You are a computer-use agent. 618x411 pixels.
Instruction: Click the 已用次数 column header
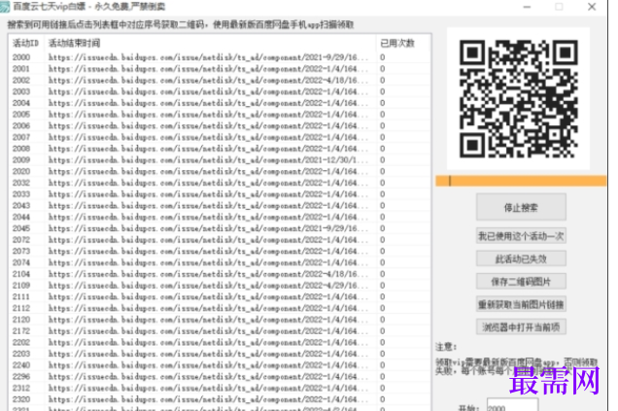[x=402, y=43]
